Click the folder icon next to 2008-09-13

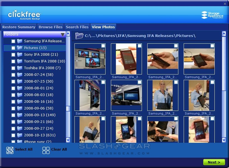click(20, 115)
